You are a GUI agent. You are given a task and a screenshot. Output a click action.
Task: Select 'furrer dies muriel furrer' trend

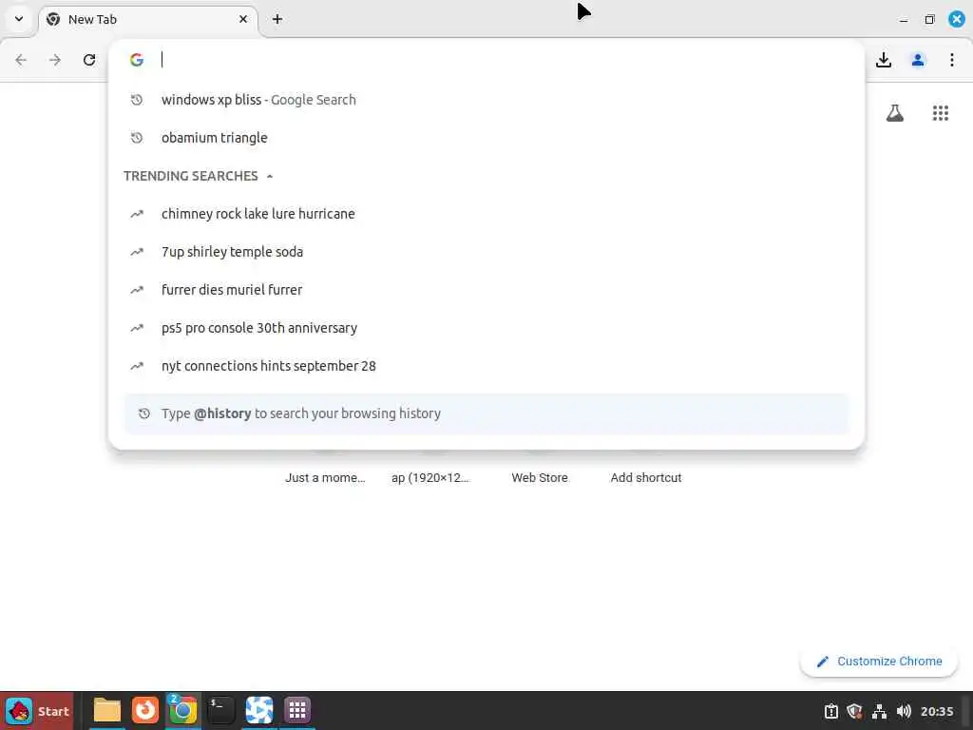pyautogui.click(x=486, y=290)
